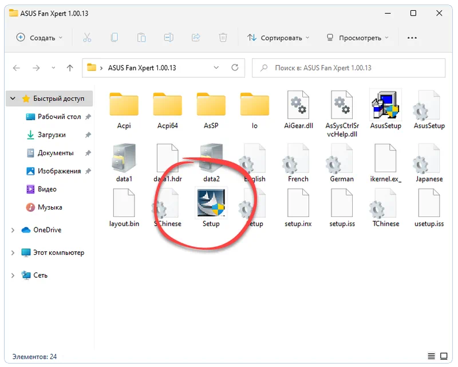
Task: Select the data2 cabinet file
Action: click(211, 163)
